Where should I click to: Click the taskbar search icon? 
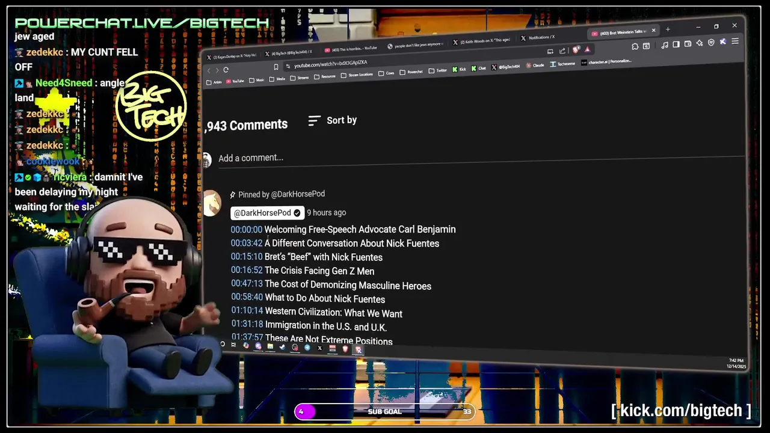pyautogui.click(x=223, y=344)
